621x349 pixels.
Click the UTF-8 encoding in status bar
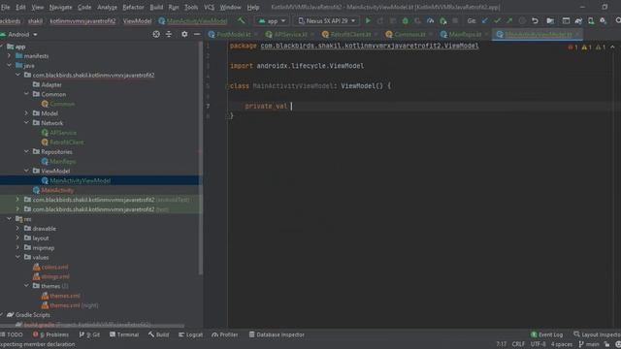(538, 344)
